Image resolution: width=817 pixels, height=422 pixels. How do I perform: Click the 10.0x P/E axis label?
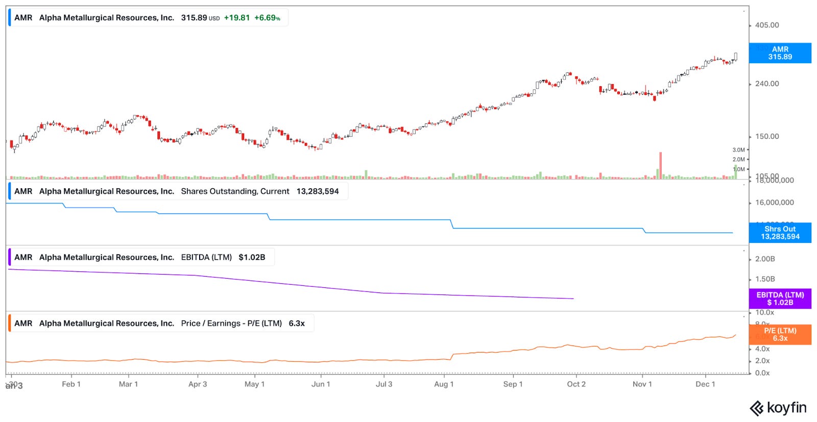pos(764,312)
